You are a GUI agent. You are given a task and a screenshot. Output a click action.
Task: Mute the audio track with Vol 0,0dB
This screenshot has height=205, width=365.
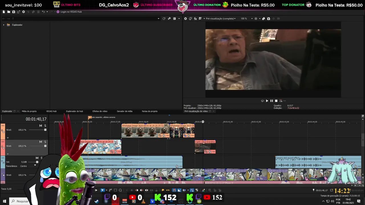pyautogui.click(x=37, y=158)
